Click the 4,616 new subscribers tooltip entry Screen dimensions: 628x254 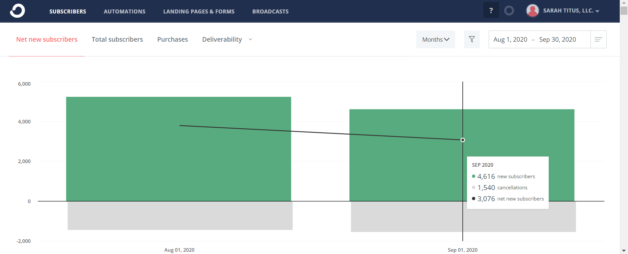click(504, 177)
